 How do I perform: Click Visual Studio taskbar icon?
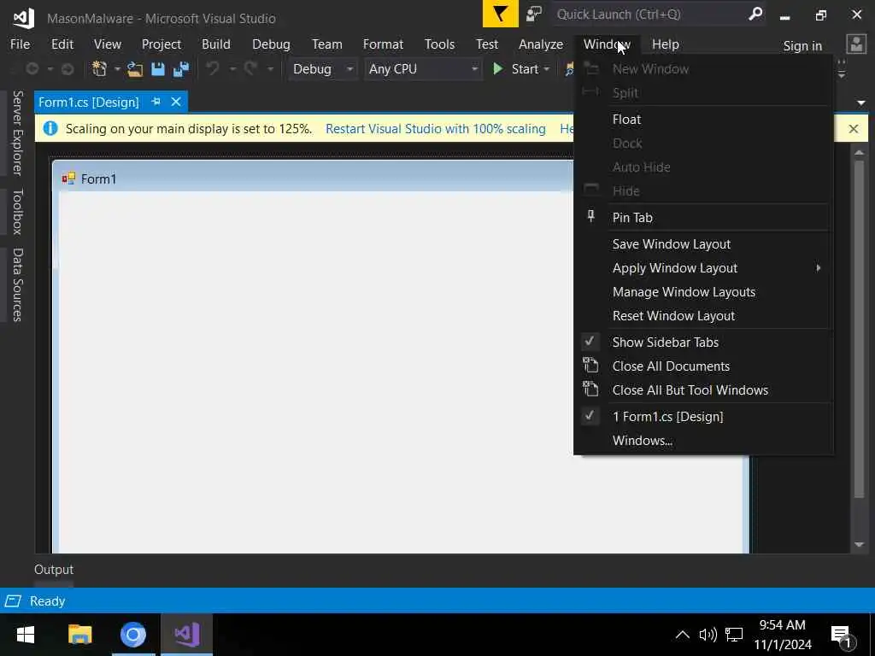187,635
